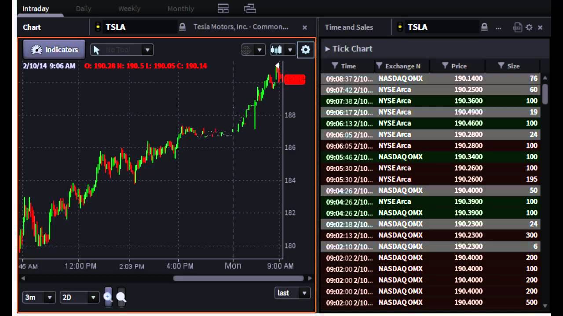Click the Time and Sales scrollbar thumb
Viewport: 563px width, 316px height.
pos(545,93)
